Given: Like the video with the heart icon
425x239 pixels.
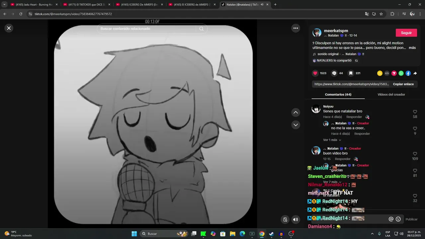Looking at the screenshot, I should (x=315, y=73).
